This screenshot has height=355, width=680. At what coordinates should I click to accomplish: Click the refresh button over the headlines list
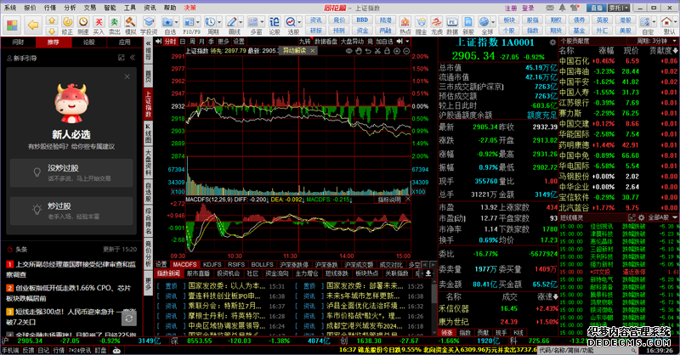(129, 318)
